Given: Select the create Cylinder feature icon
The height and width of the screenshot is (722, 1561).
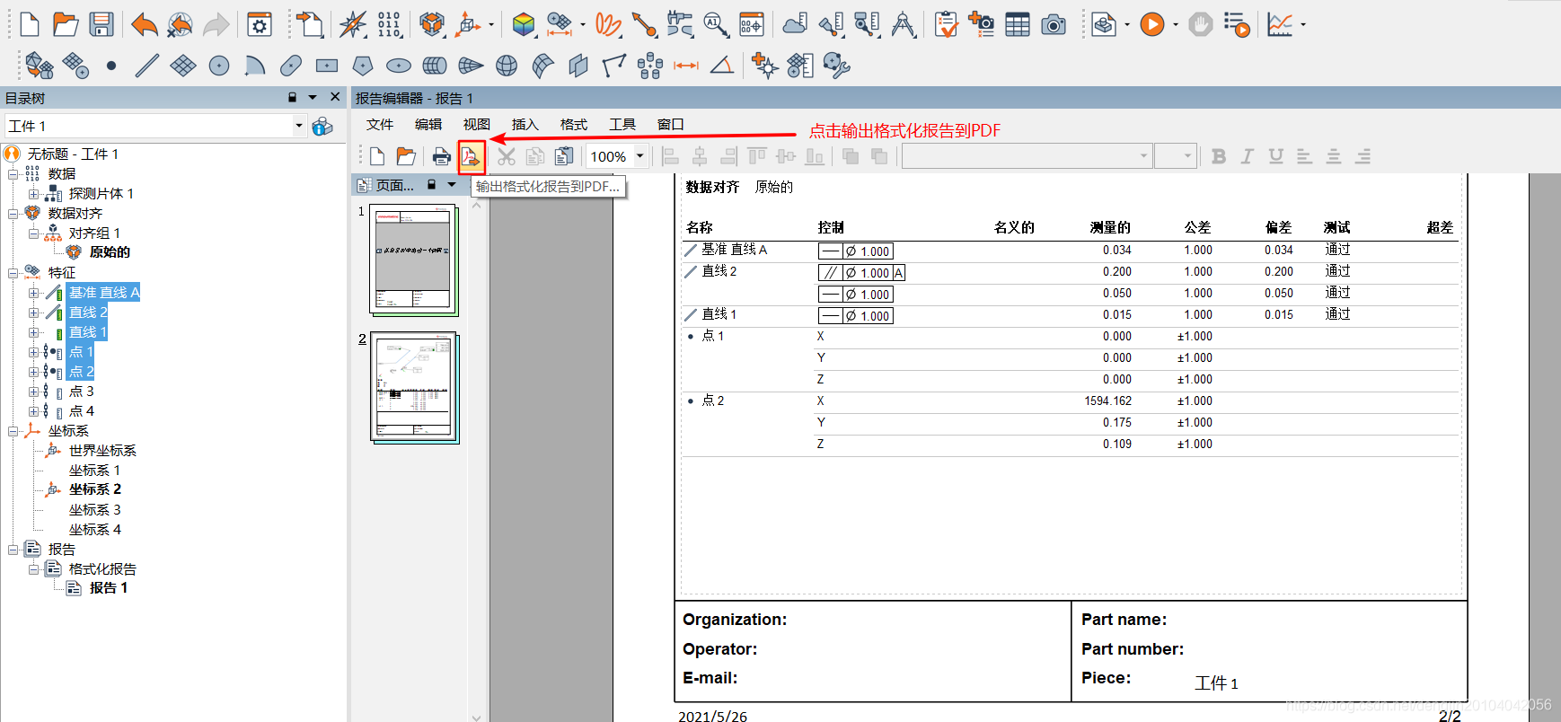Looking at the screenshot, I should (435, 66).
